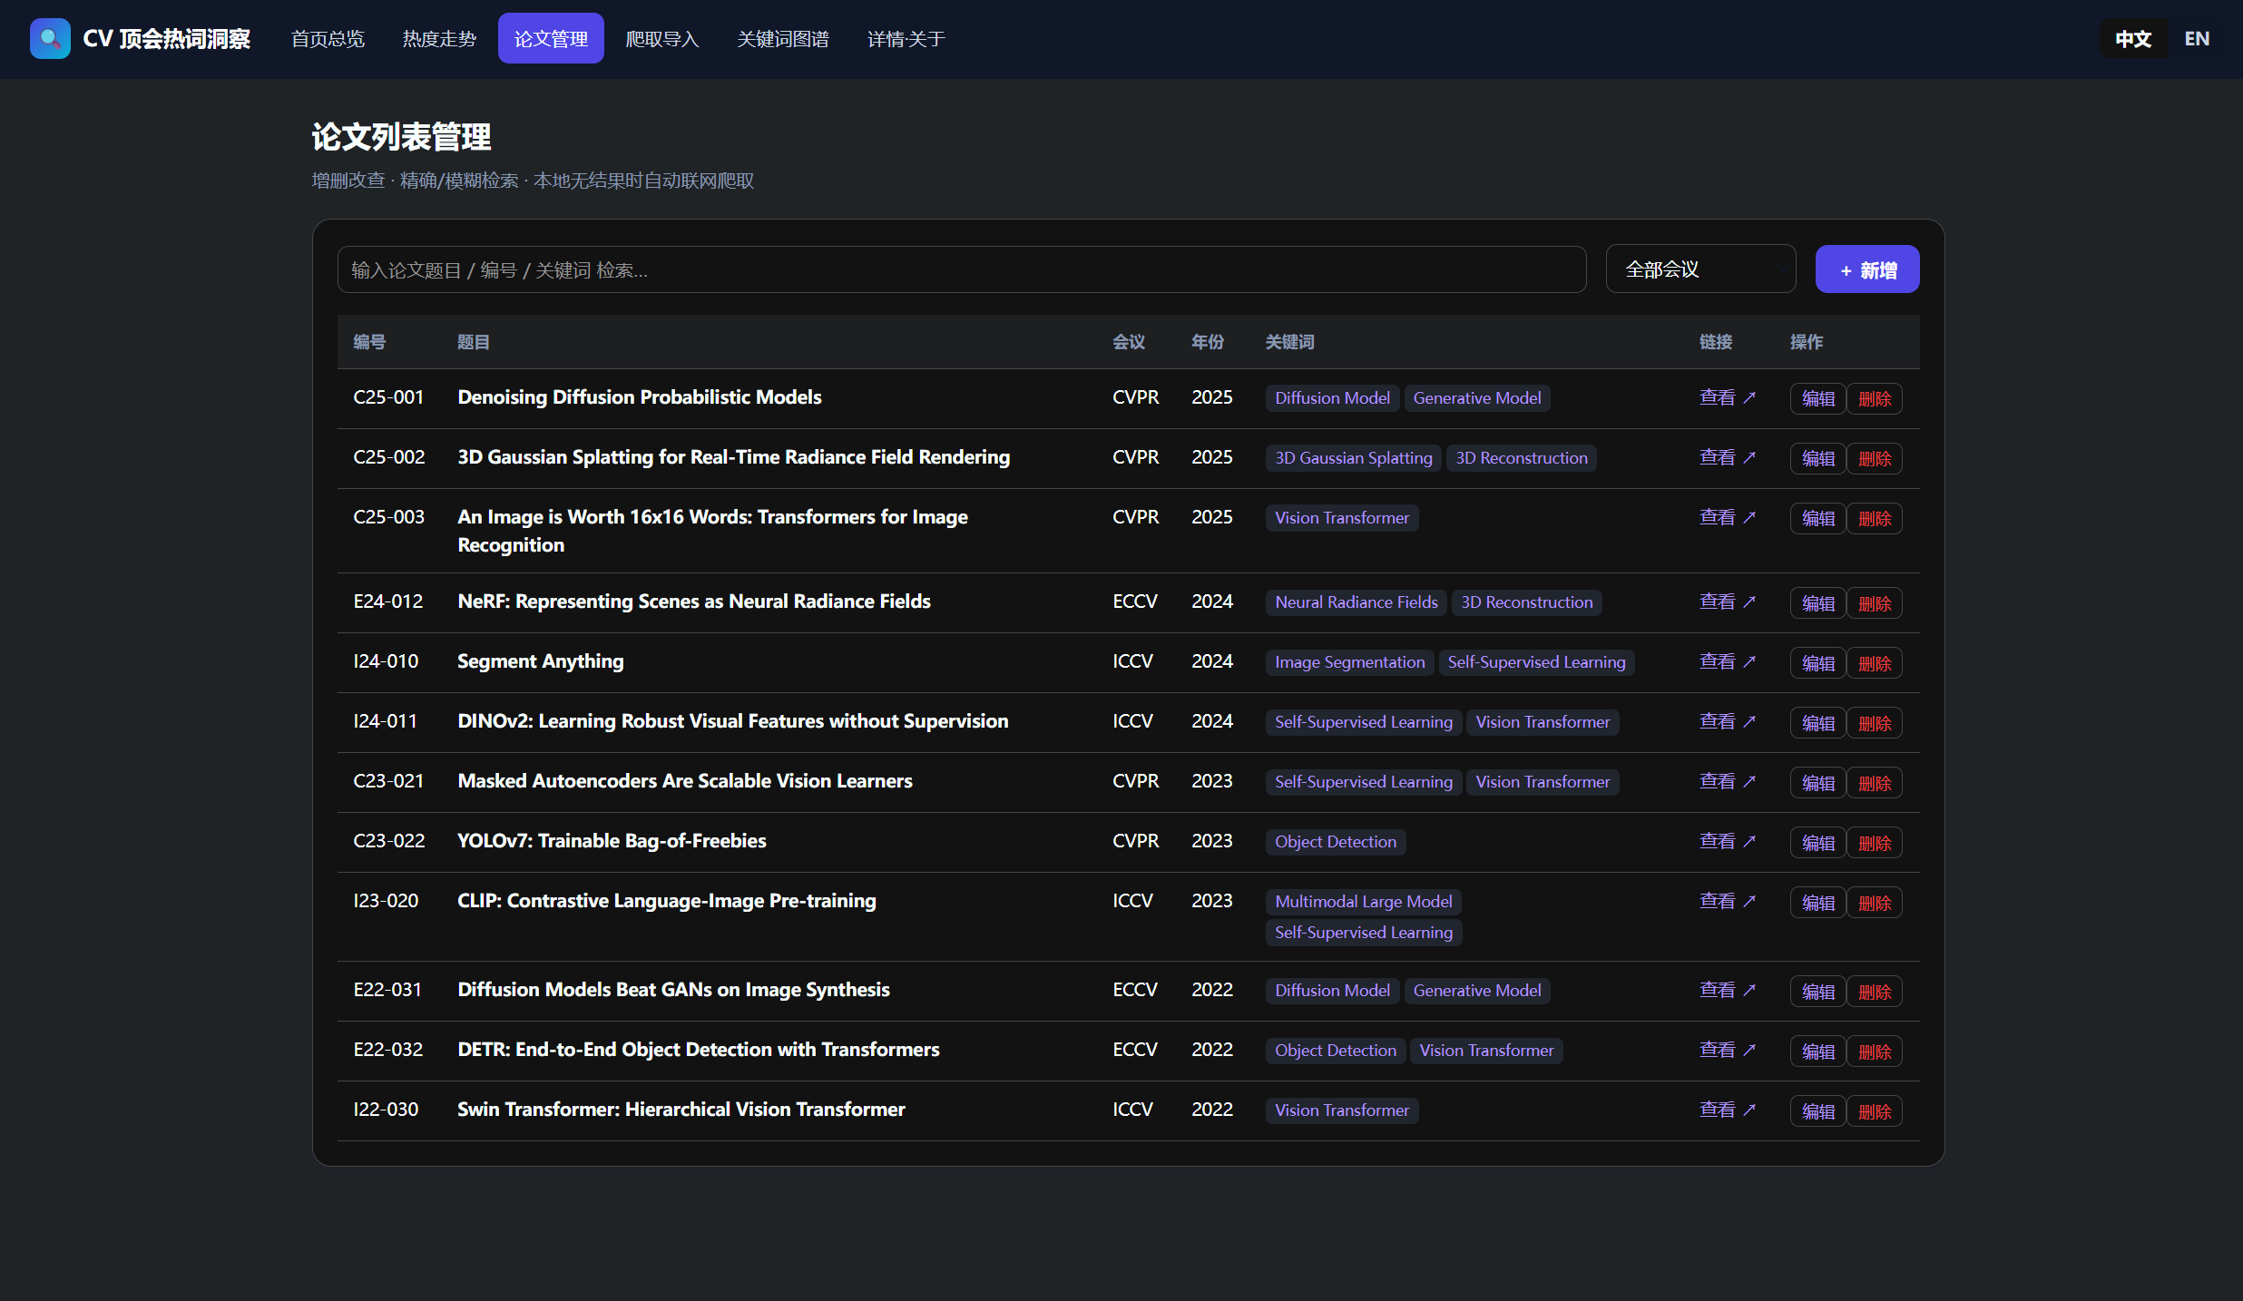Click 编辑 for YOLOv7 row

[1817, 843]
